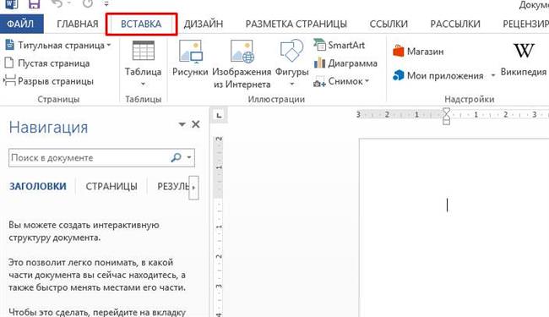This screenshot has width=549, height=317.
Task: Open Мои приложения
Action: coord(438,76)
